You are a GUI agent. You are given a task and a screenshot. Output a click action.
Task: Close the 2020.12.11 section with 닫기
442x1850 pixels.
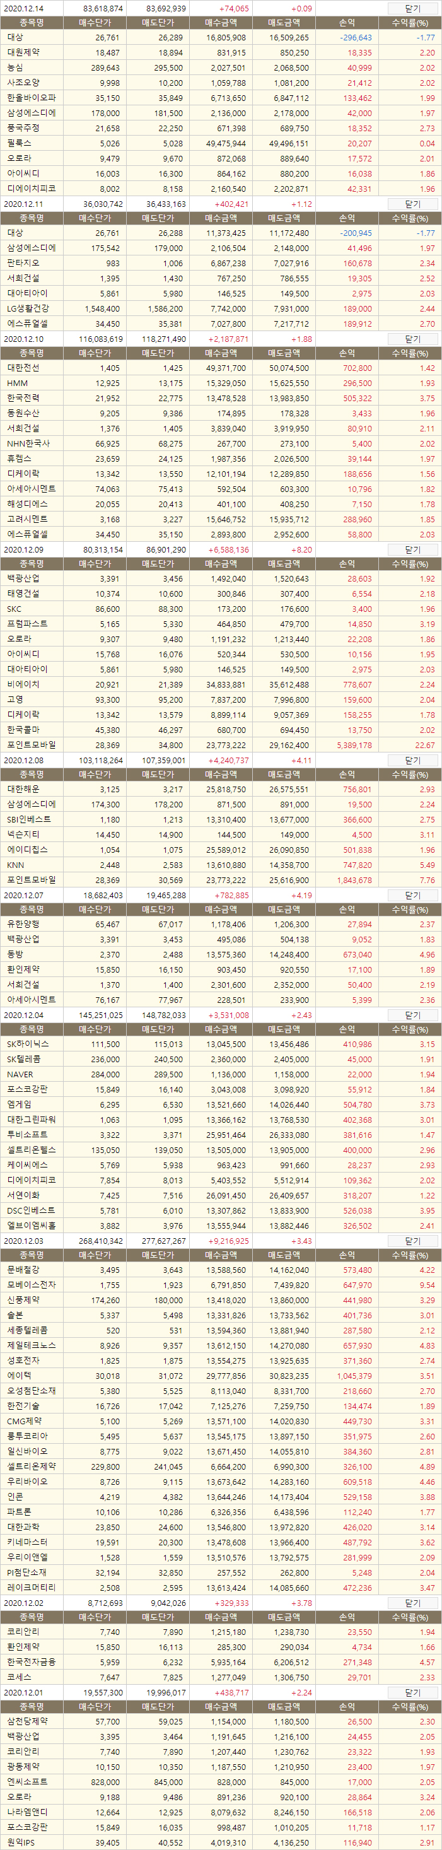(x=412, y=204)
